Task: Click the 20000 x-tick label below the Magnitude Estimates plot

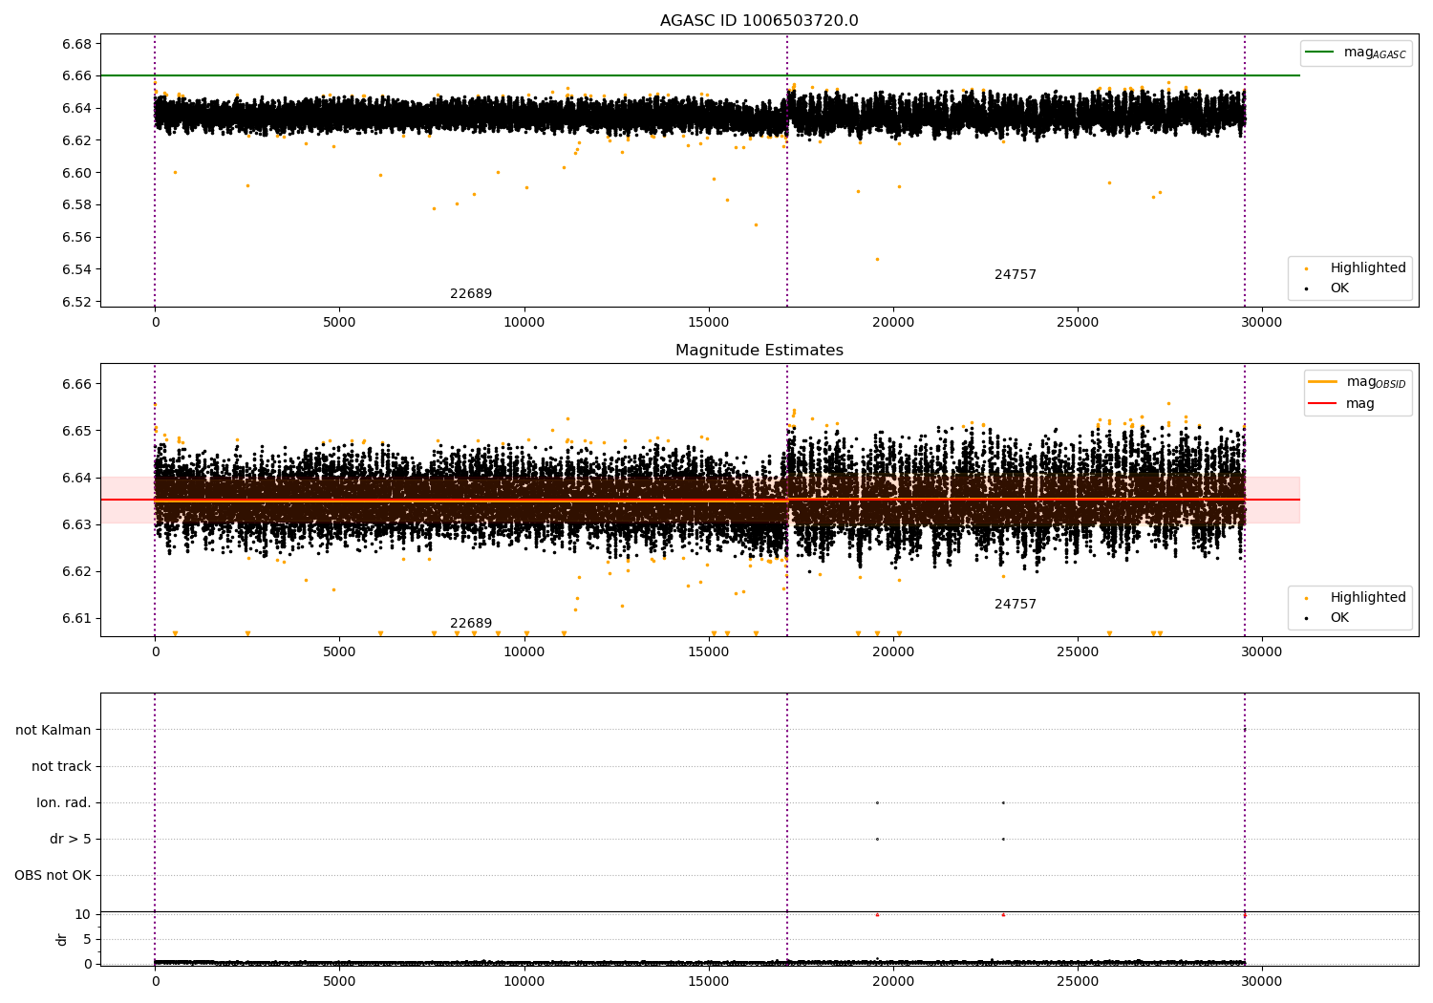Action: [893, 652]
